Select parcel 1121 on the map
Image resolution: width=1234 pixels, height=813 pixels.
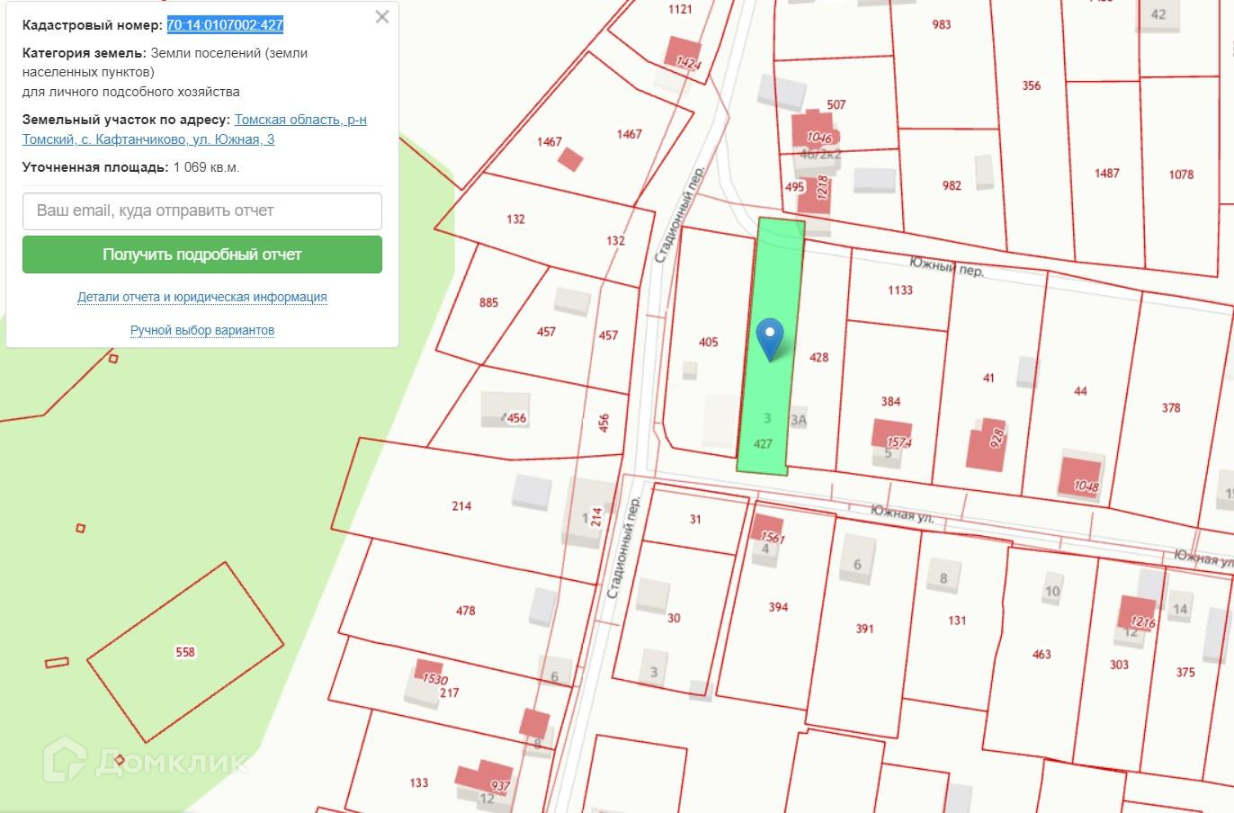click(680, 9)
